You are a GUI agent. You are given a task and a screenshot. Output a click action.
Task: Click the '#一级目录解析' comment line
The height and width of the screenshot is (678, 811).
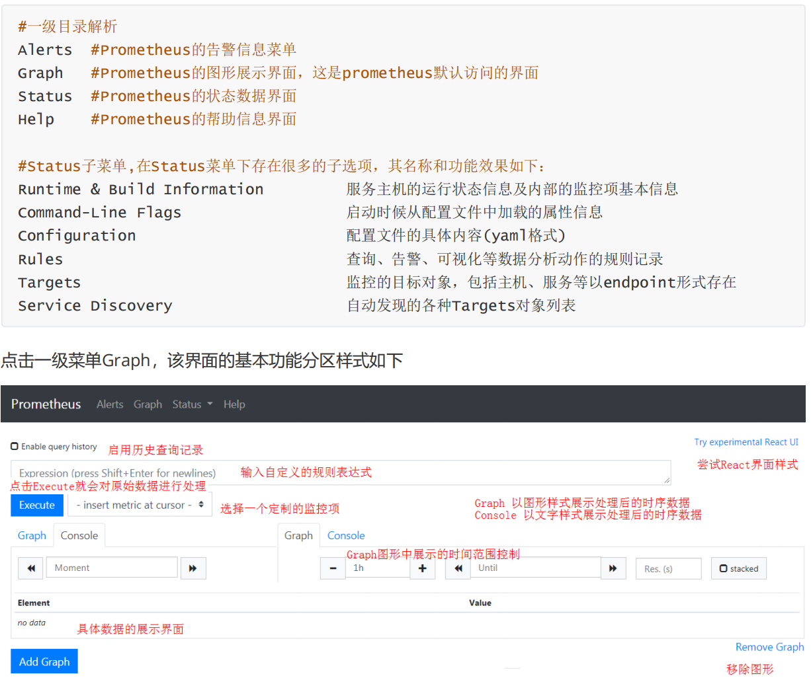coord(67,26)
